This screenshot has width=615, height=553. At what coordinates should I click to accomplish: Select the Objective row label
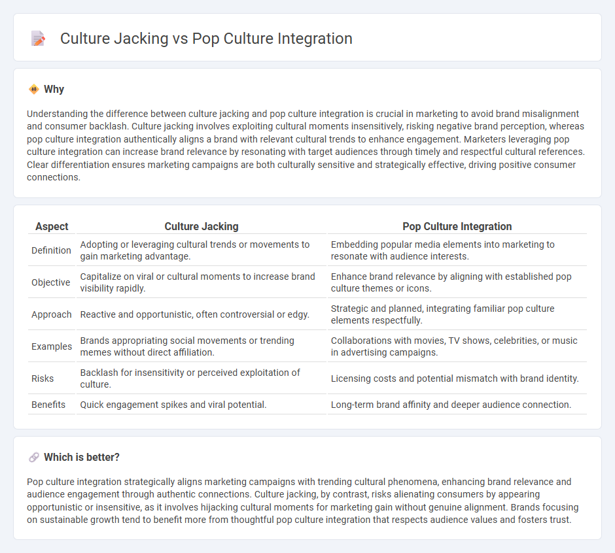(x=50, y=282)
